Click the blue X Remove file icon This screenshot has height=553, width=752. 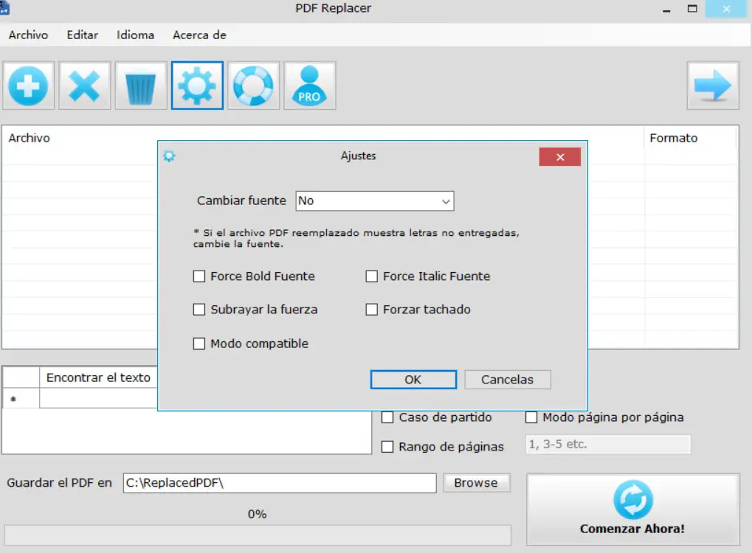coord(84,86)
